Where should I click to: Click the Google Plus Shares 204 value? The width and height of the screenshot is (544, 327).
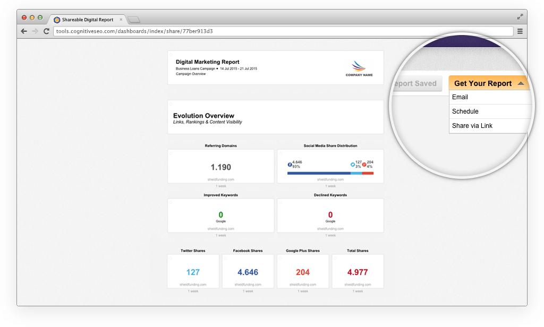(302, 272)
